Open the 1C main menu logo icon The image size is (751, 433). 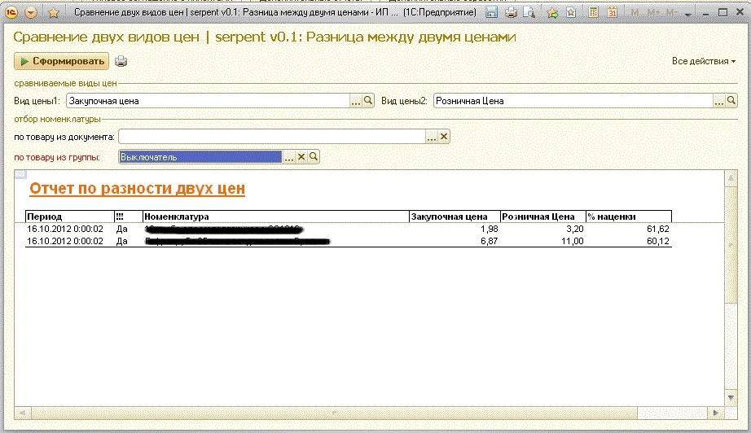coord(11,12)
